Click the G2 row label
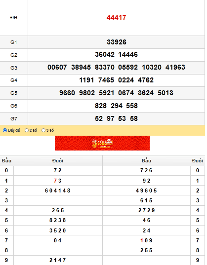The width and height of the screenshot is (207, 265). [14, 55]
